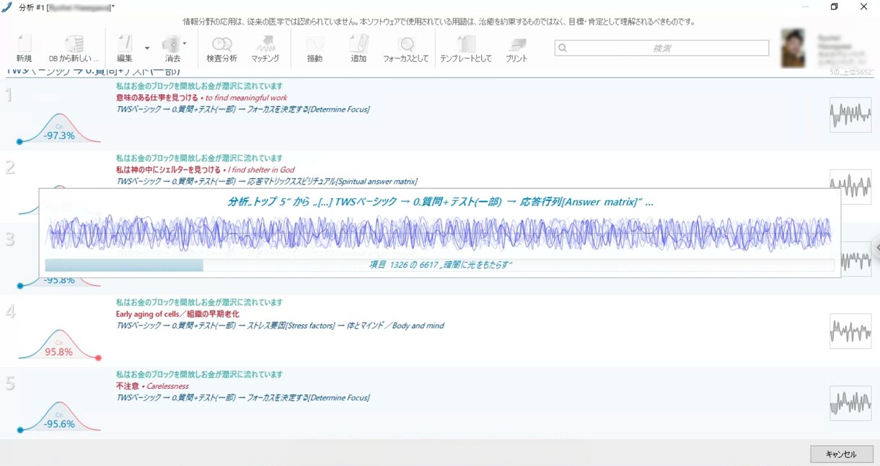Click the プリント (Print) toolbar icon
The width and height of the screenshot is (880, 466).
516,48
